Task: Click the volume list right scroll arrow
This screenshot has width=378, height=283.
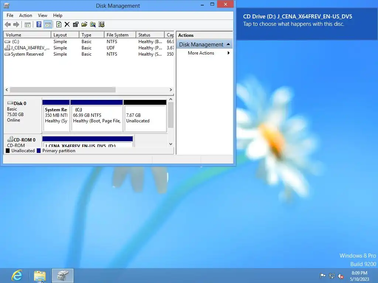Action: click(x=171, y=90)
